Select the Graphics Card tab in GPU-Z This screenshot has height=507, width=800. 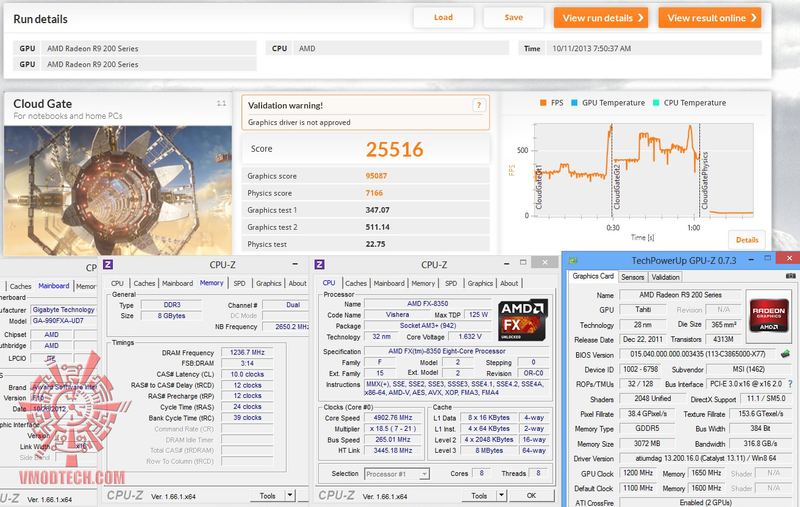tap(593, 276)
